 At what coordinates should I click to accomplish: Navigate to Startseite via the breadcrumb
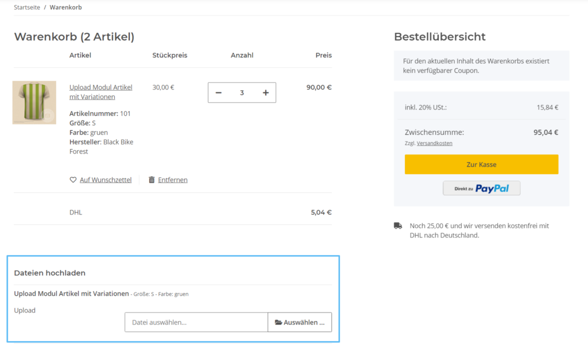coord(26,7)
